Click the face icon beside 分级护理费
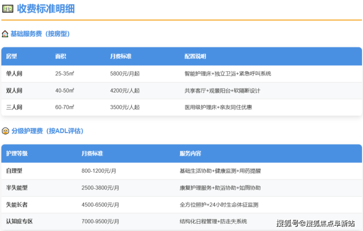 click(5, 131)
